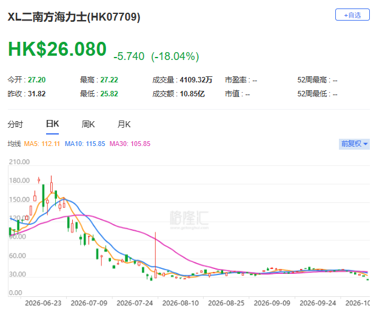The height and width of the screenshot is (309, 385).
Task: Click the MA30: 105.85 indicator label
Action: pyautogui.click(x=130, y=144)
